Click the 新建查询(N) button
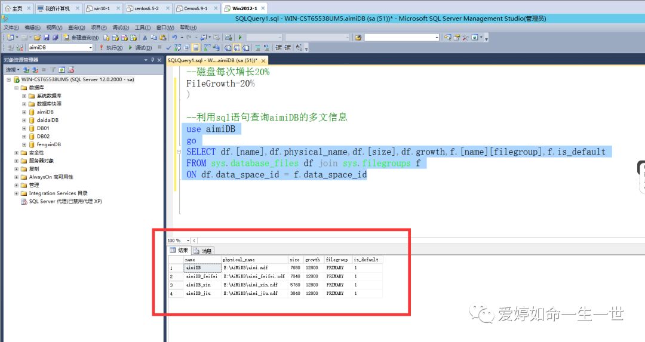 (x=81, y=38)
